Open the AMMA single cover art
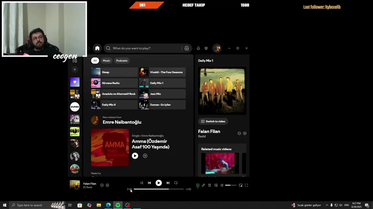Screen dimensions: 373x209 [x=110, y=147]
